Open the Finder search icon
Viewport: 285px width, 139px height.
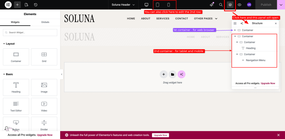(221, 5)
